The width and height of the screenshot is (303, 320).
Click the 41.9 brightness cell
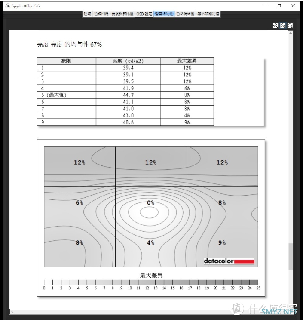tap(128, 88)
